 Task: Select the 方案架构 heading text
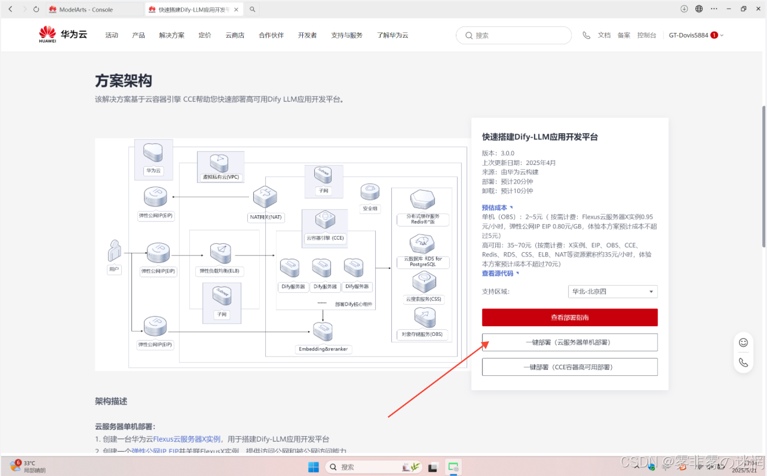[123, 81]
